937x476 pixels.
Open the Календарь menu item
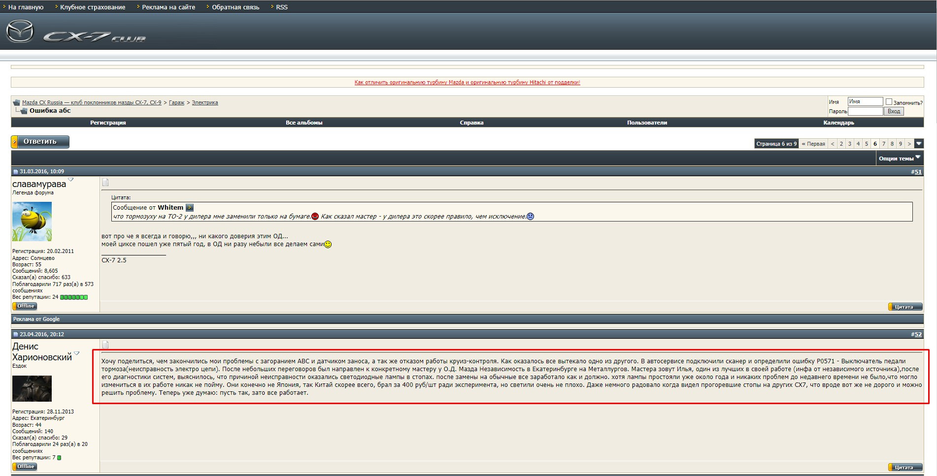[x=838, y=123]
